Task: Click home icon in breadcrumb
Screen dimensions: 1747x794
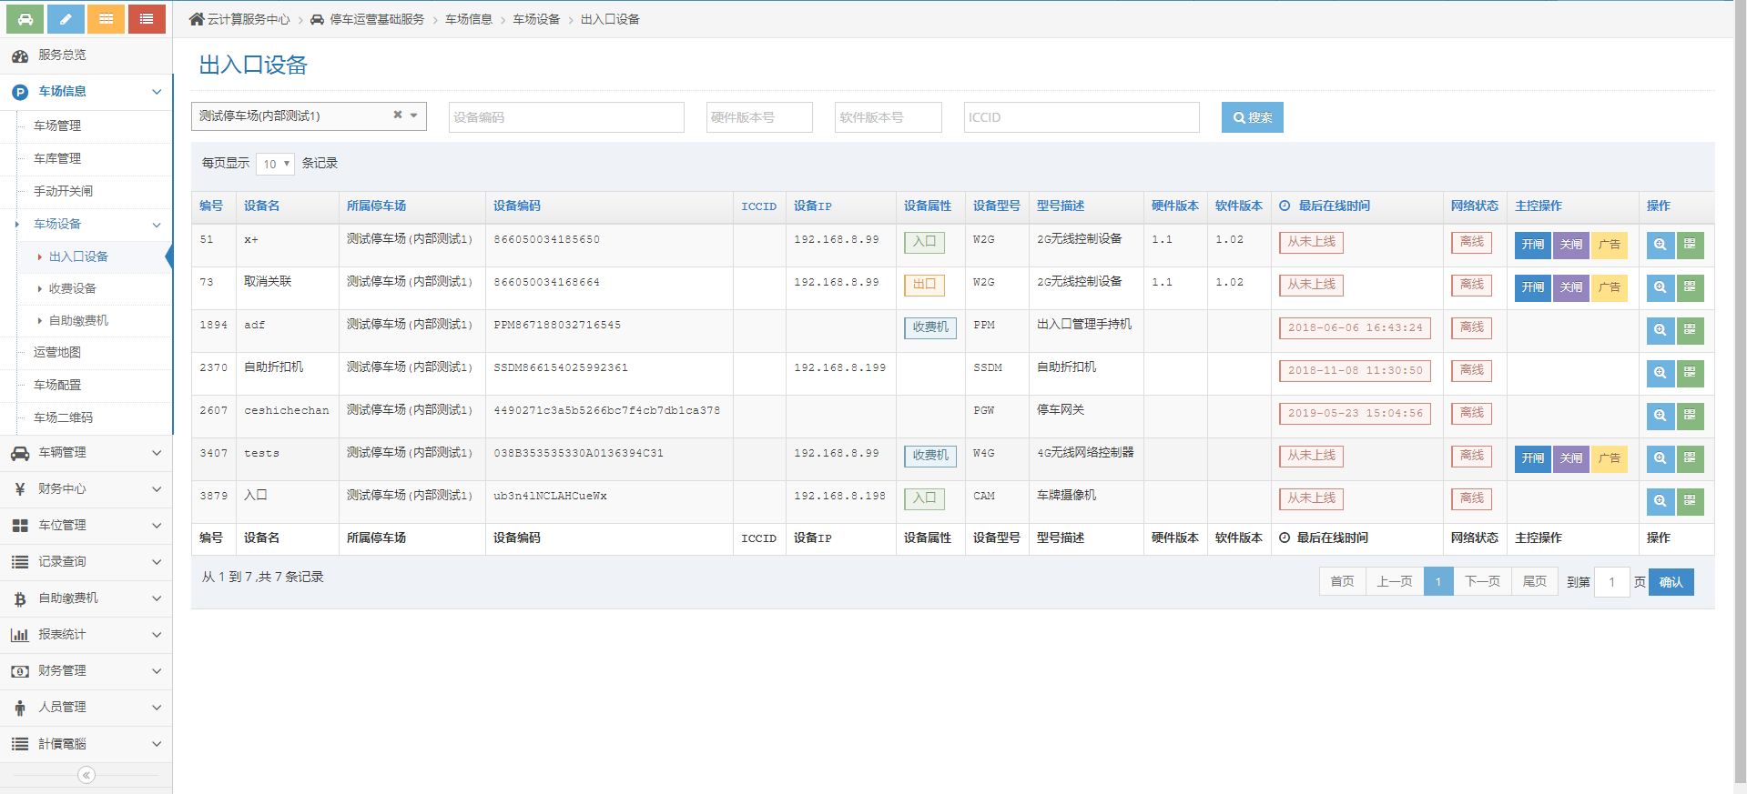Action: click(197, 19)
